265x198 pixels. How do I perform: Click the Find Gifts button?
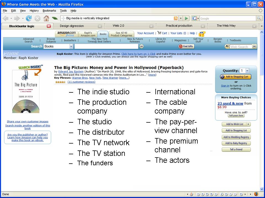pyautogui.click(x=186, y=46)
